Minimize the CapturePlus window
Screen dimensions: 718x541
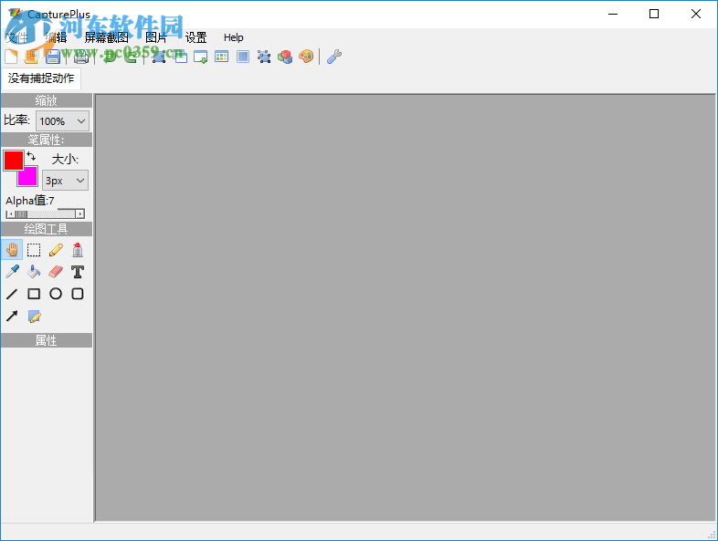(613, 15)
